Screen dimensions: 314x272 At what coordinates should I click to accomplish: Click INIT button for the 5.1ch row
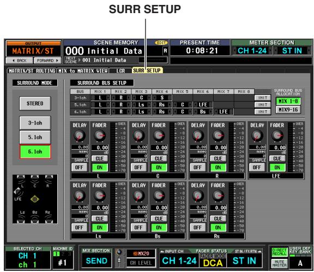pos(263,105)
